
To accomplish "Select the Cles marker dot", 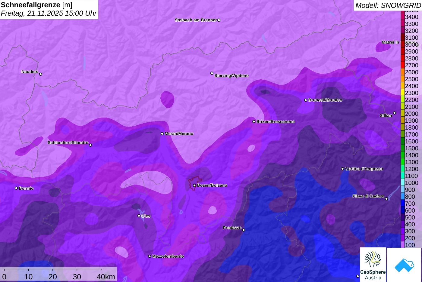I will [139, 216].
